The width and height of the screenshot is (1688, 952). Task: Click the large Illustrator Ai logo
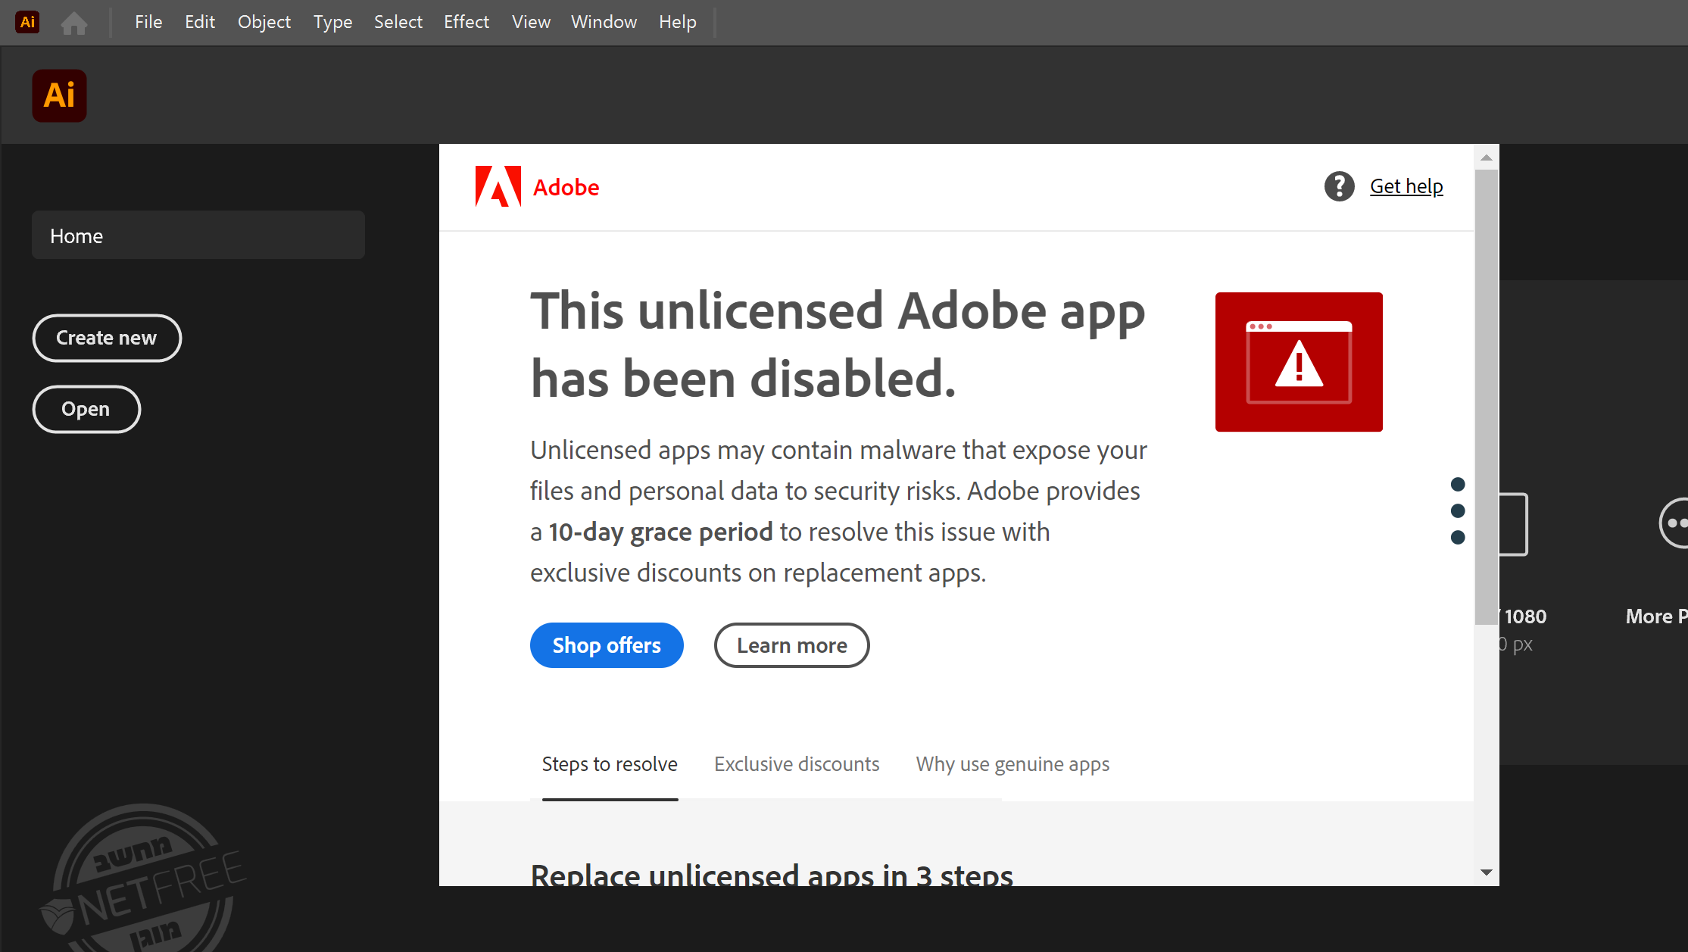[59, 95]
